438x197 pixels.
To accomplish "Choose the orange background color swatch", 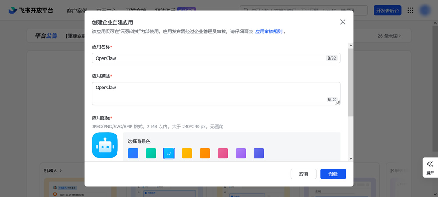I will pyautogui.click(x=205, y=153).
